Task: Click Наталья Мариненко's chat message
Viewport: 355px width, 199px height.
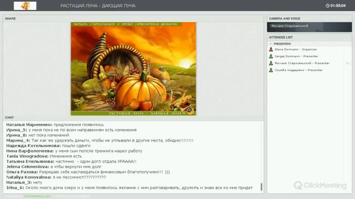Action: coord(55,125)
